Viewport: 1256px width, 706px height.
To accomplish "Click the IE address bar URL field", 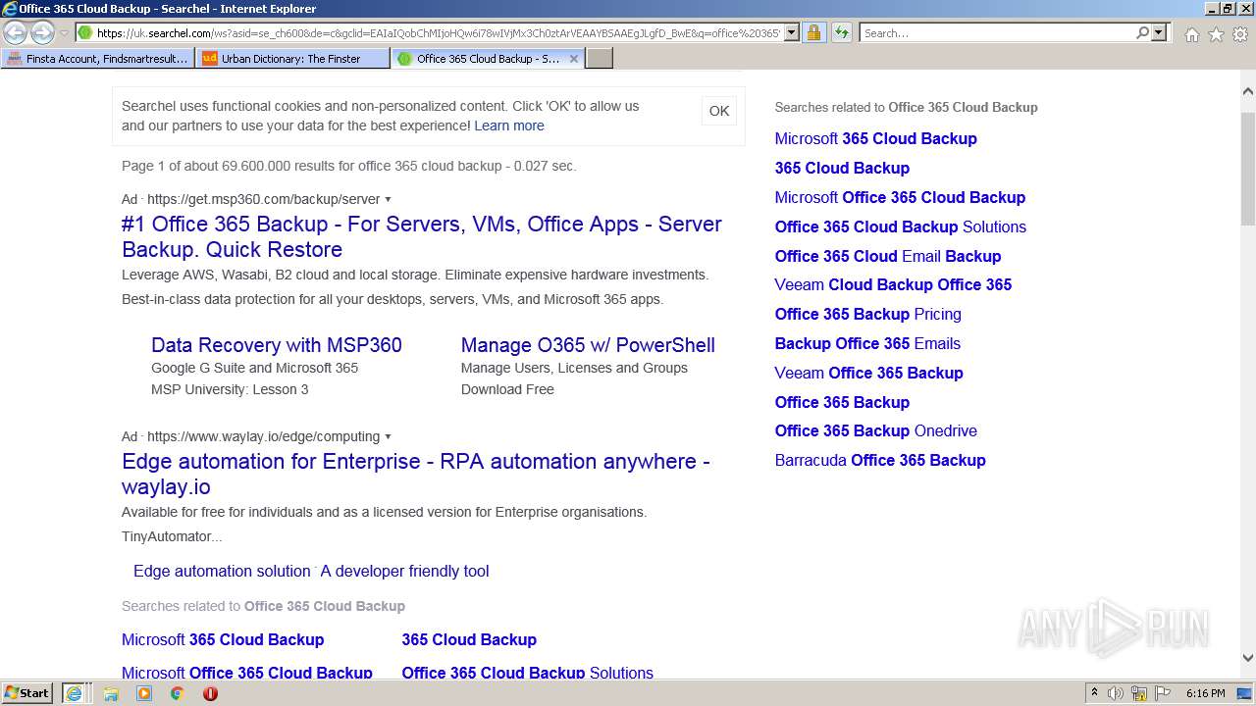I will pyautogui.click(x=439, y=32).
